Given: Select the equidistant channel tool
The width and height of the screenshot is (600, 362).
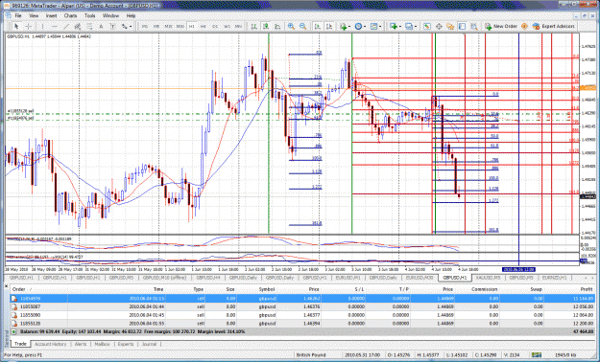Looking at the screenshot, I should [78, 27].
